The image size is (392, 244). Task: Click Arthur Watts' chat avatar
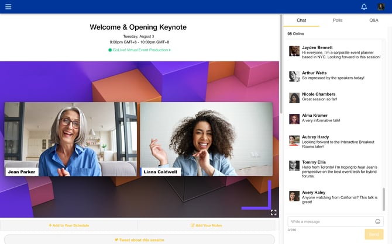click(x=294, y=76)
